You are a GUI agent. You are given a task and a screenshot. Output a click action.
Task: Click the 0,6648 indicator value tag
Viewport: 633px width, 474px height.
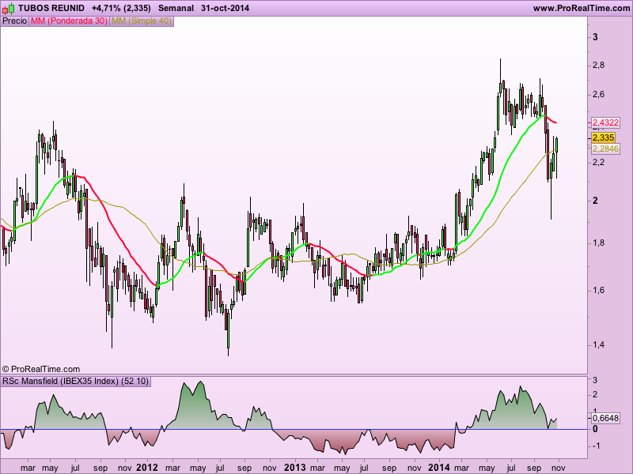[605, 418]
